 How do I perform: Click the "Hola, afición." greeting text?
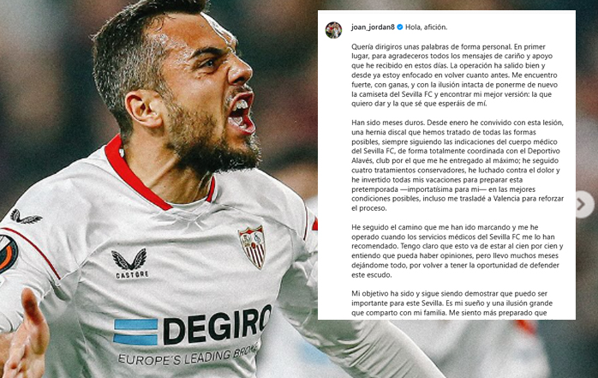pyautogui.click(x=426, y=27)
